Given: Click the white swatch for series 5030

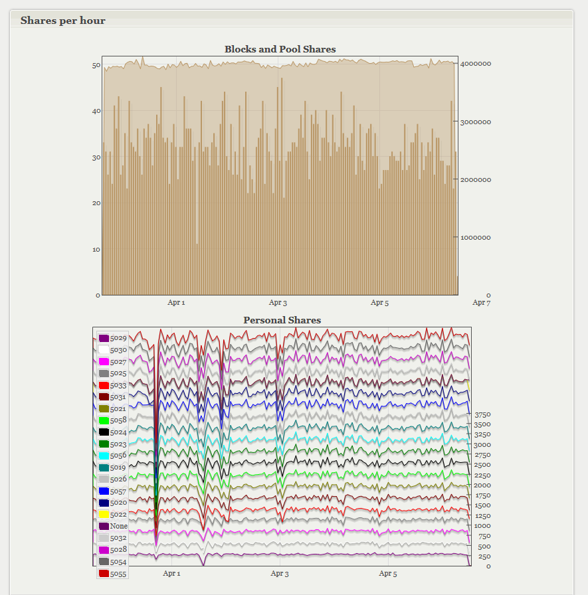Looking at the screenshot, I should pyautogui.click(x=104, y=350).
